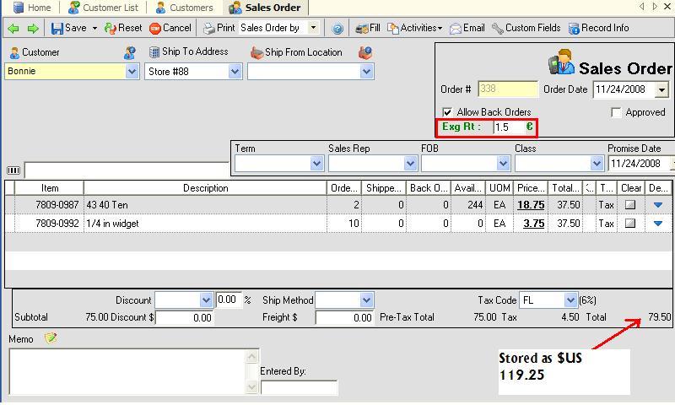Open the Ship Method dropdown

366,300
